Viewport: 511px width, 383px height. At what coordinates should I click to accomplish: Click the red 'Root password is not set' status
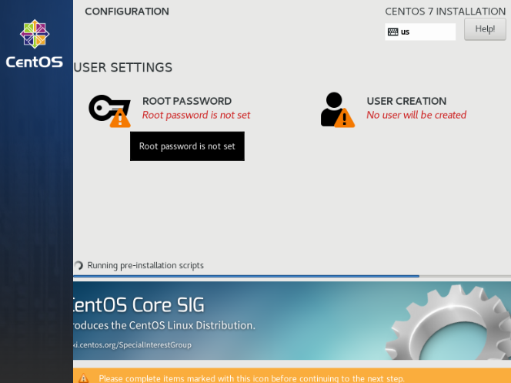(196, 115)
